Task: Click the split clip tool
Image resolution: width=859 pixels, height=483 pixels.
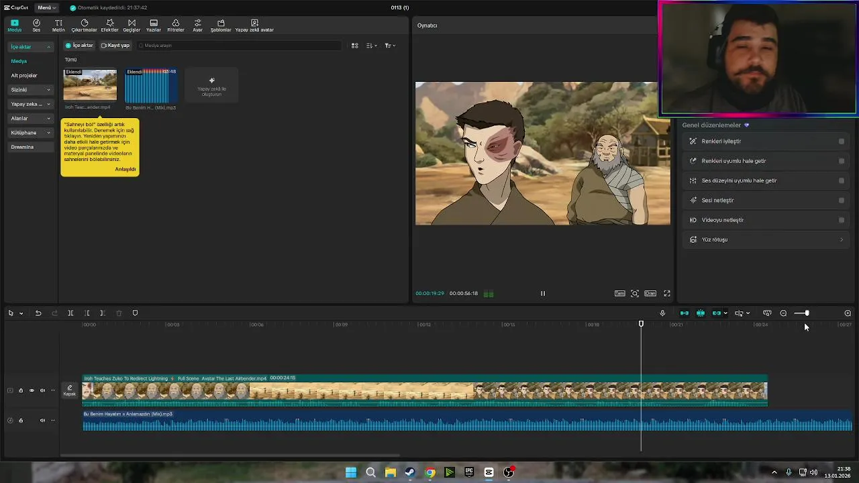Action: click(x=70, y=313)
